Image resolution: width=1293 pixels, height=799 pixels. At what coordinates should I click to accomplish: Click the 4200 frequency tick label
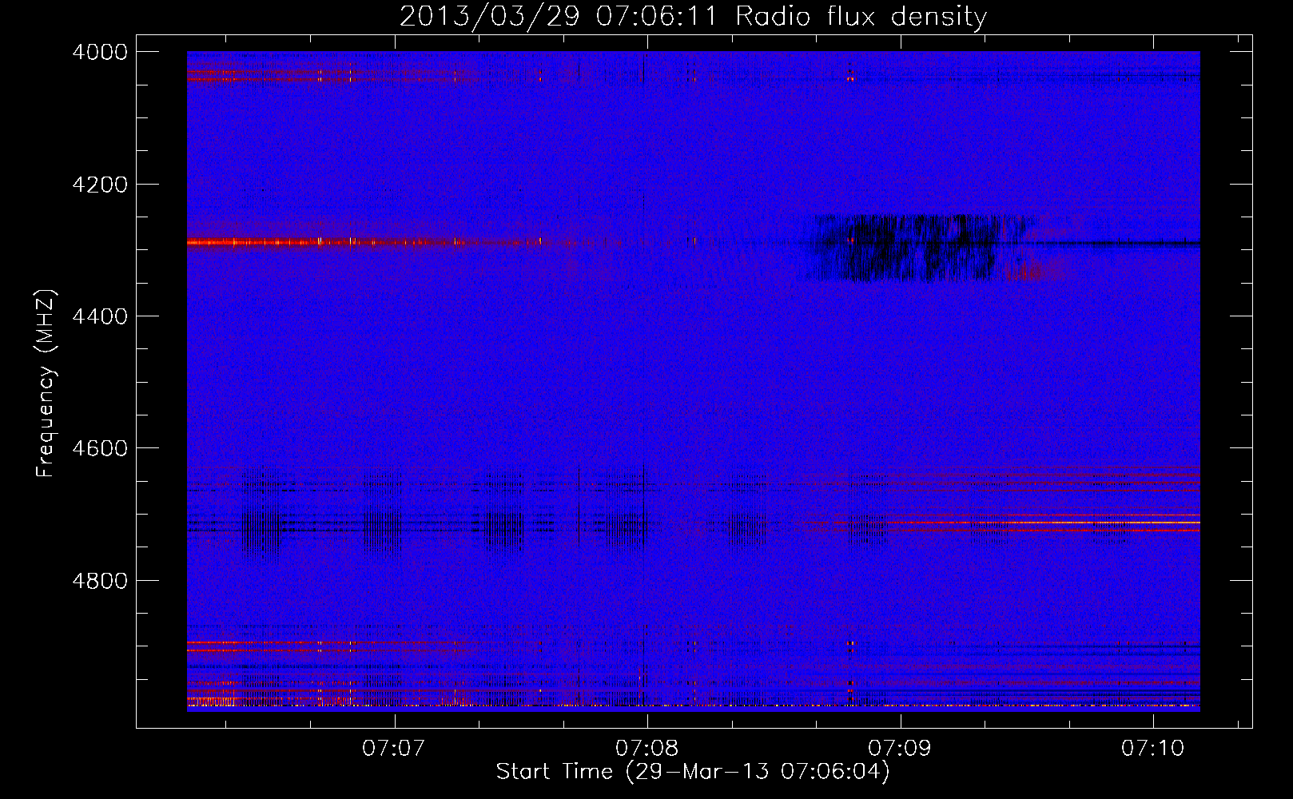point(100,185)
